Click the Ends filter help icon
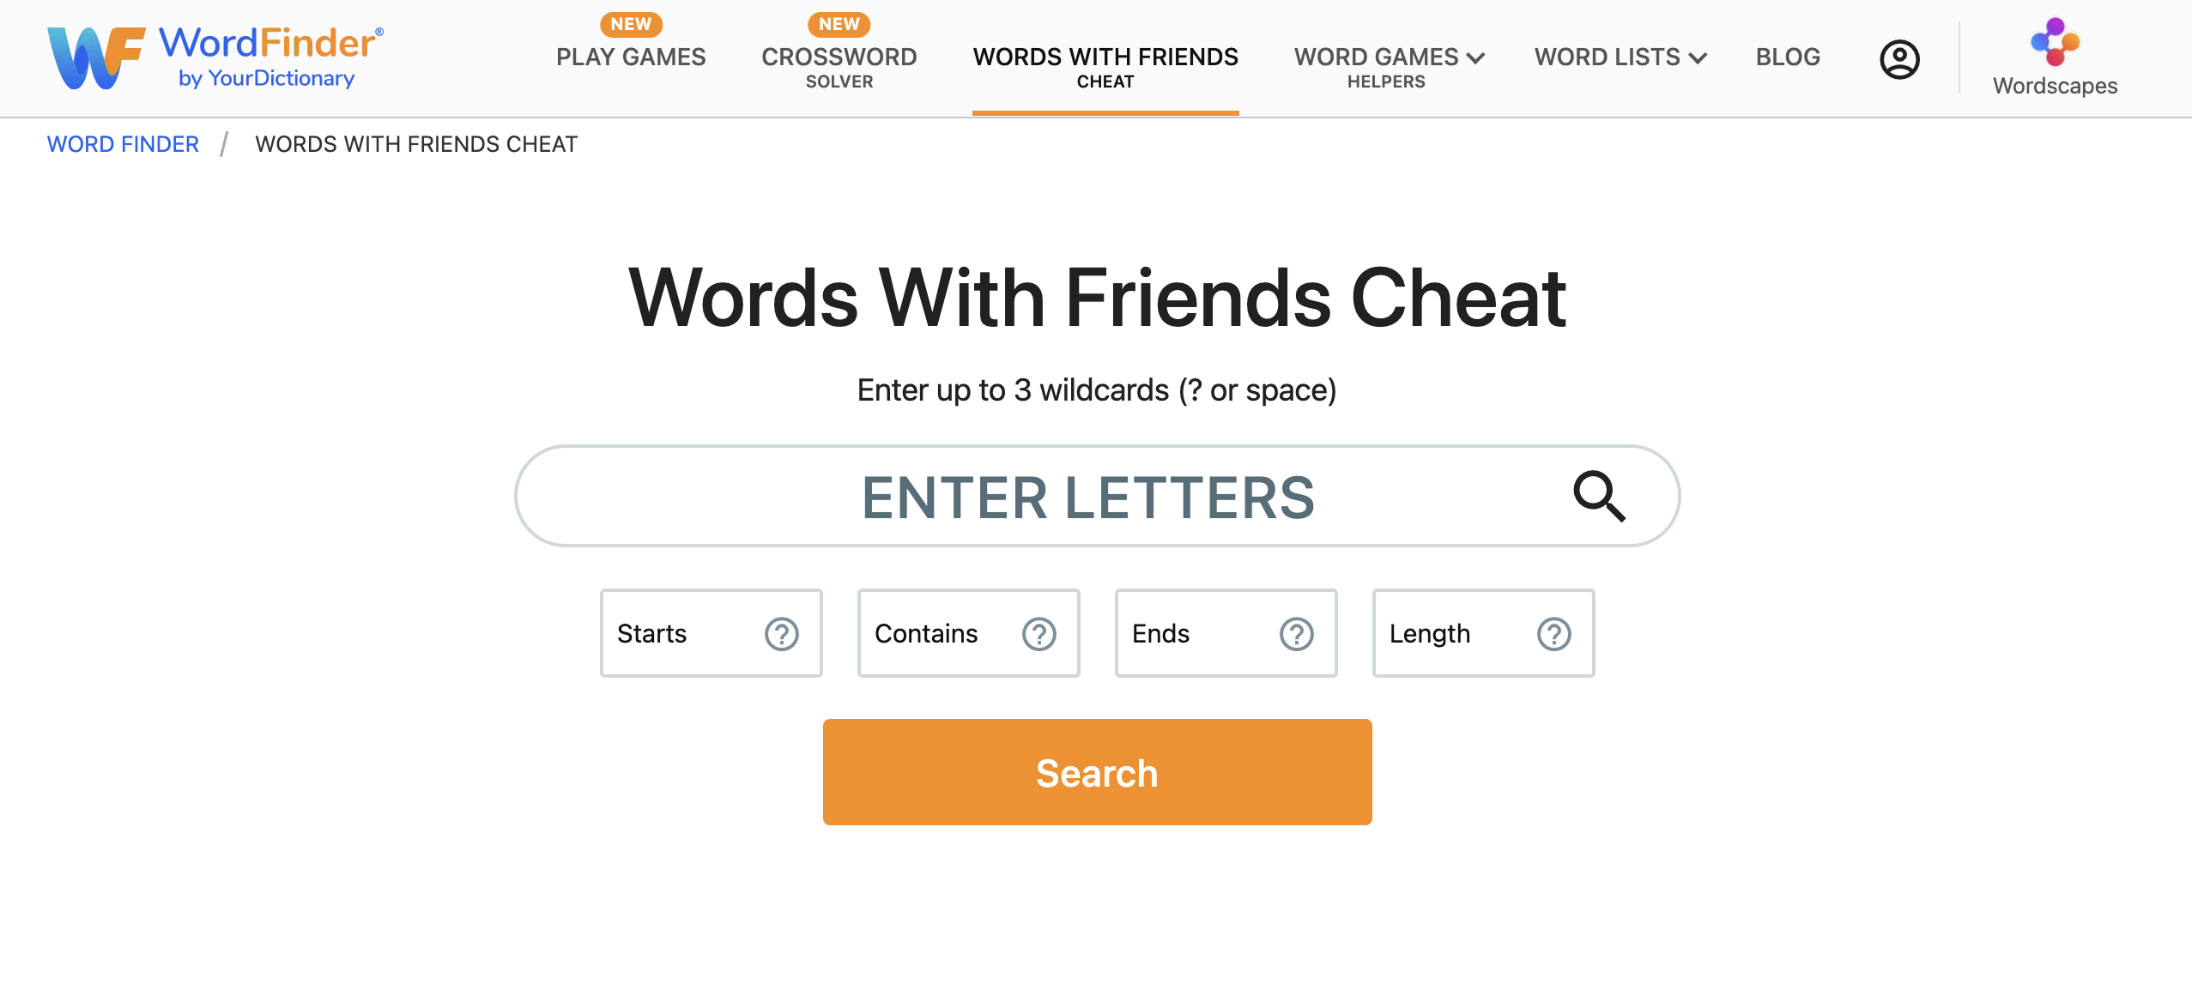Image resolution: width=2192 pixels, height=1002 pixels. [x=1296, y=633]
